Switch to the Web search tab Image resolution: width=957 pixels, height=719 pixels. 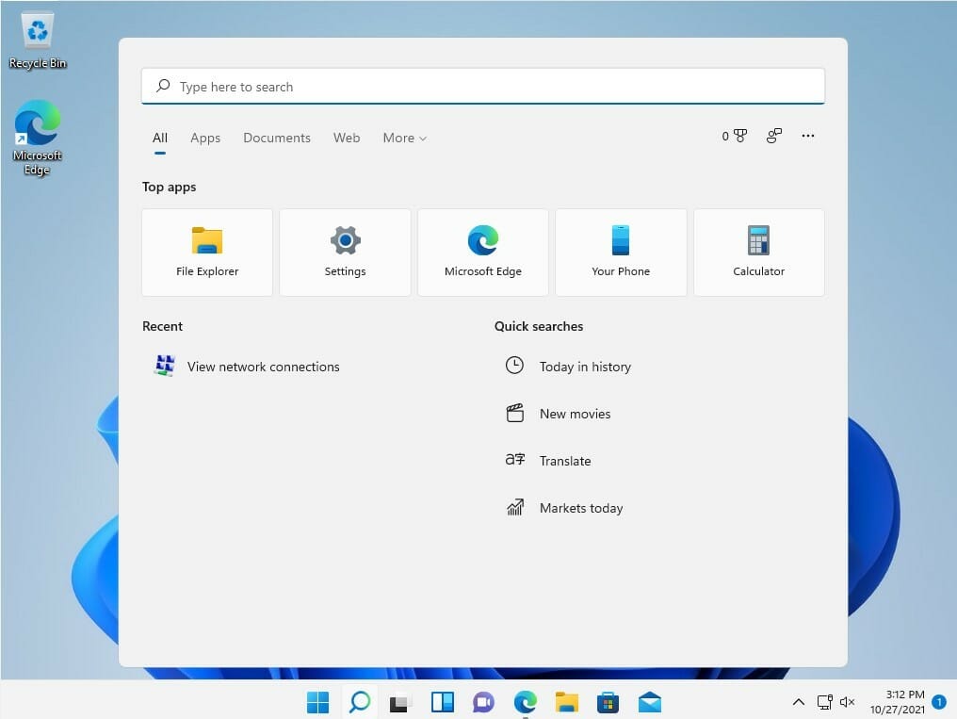[x=347, y=138]
